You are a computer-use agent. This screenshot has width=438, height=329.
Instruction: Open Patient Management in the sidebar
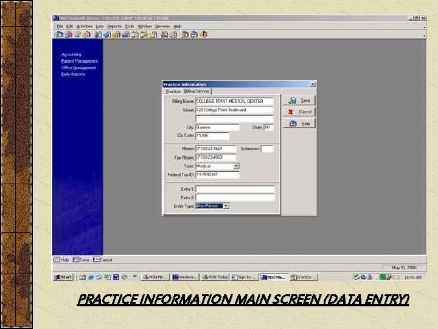[80, 61]
